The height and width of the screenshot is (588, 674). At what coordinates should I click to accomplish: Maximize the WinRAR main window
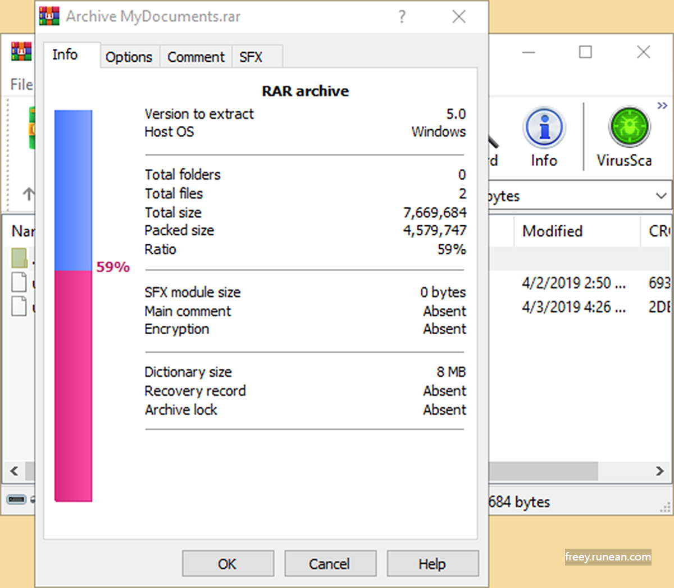pos(585,52)
